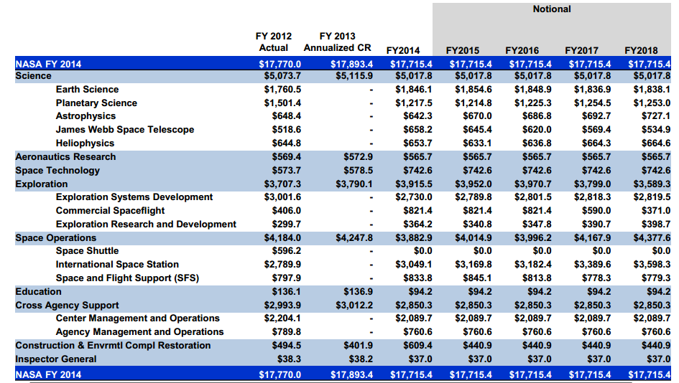Select SFS FY2015 value $845.1

(477, 278)
